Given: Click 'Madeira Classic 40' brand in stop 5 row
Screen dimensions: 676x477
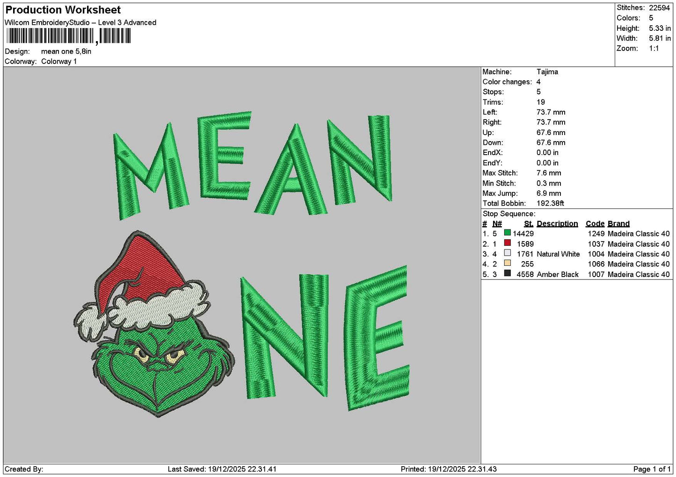Looking at the screenshot, I should 639,274.
